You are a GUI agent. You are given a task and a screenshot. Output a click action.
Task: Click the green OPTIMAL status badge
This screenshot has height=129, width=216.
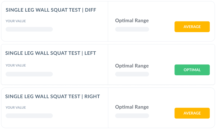click(192, 70)
